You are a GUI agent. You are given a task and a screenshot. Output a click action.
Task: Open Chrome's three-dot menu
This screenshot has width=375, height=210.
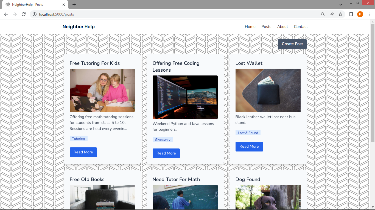tap(369, 14)
